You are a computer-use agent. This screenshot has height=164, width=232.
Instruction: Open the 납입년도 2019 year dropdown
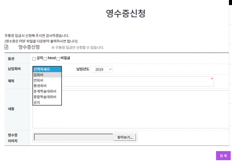104,69
